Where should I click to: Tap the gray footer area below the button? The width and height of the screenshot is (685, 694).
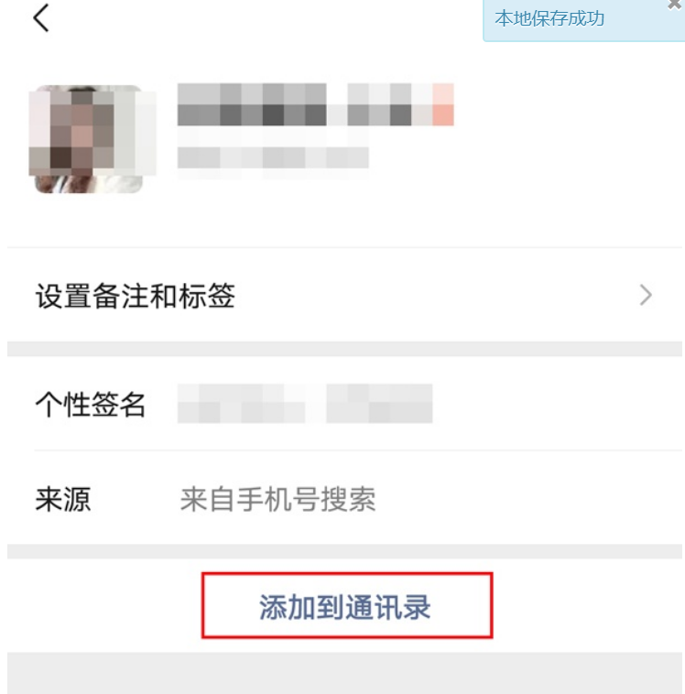pos(344,673)
